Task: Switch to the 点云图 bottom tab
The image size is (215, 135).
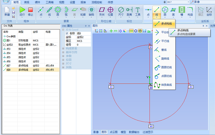Action: click(114, 132)
